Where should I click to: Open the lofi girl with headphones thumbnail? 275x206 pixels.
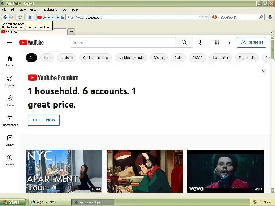point(145,171)
